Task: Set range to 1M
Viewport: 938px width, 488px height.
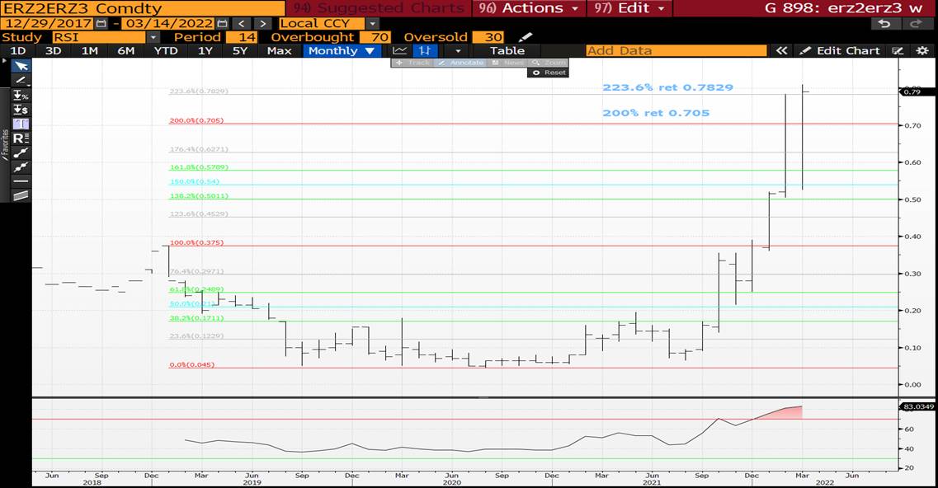Action: (90, 51)
